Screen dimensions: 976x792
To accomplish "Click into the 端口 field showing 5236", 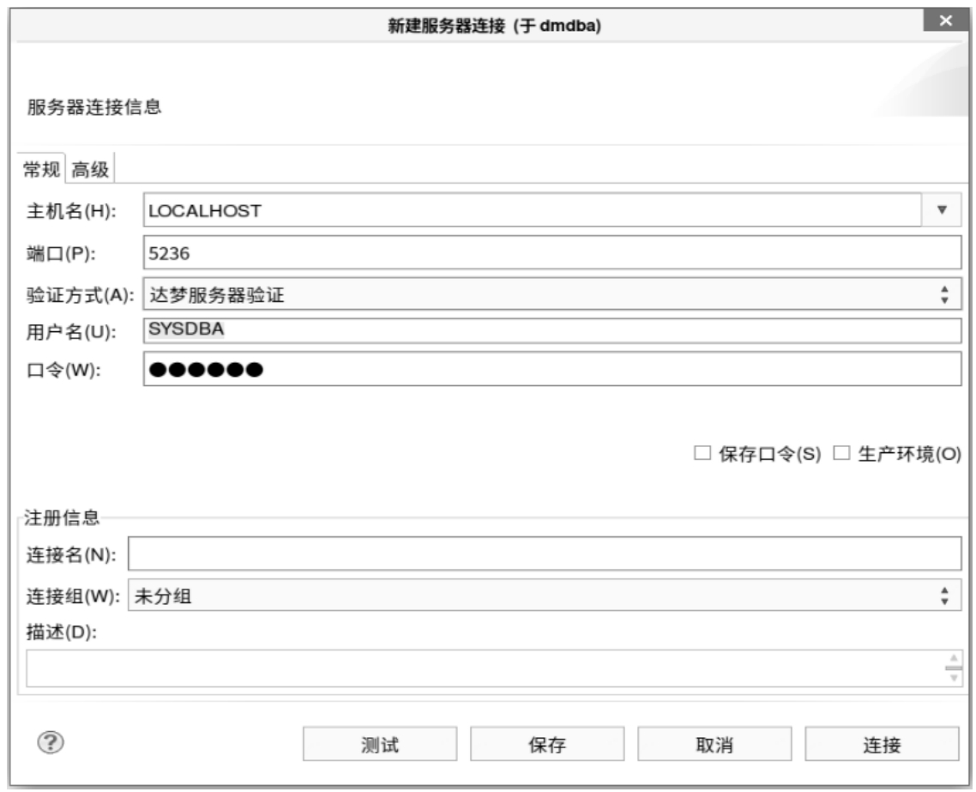I will (551, 253).
